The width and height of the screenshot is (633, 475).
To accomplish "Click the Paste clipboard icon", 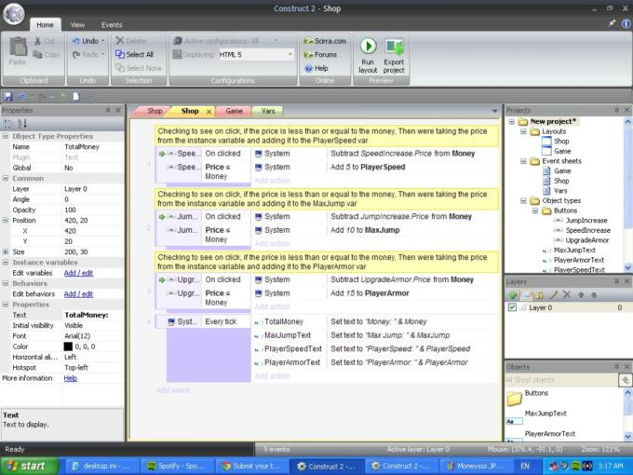I will [18, 47].
